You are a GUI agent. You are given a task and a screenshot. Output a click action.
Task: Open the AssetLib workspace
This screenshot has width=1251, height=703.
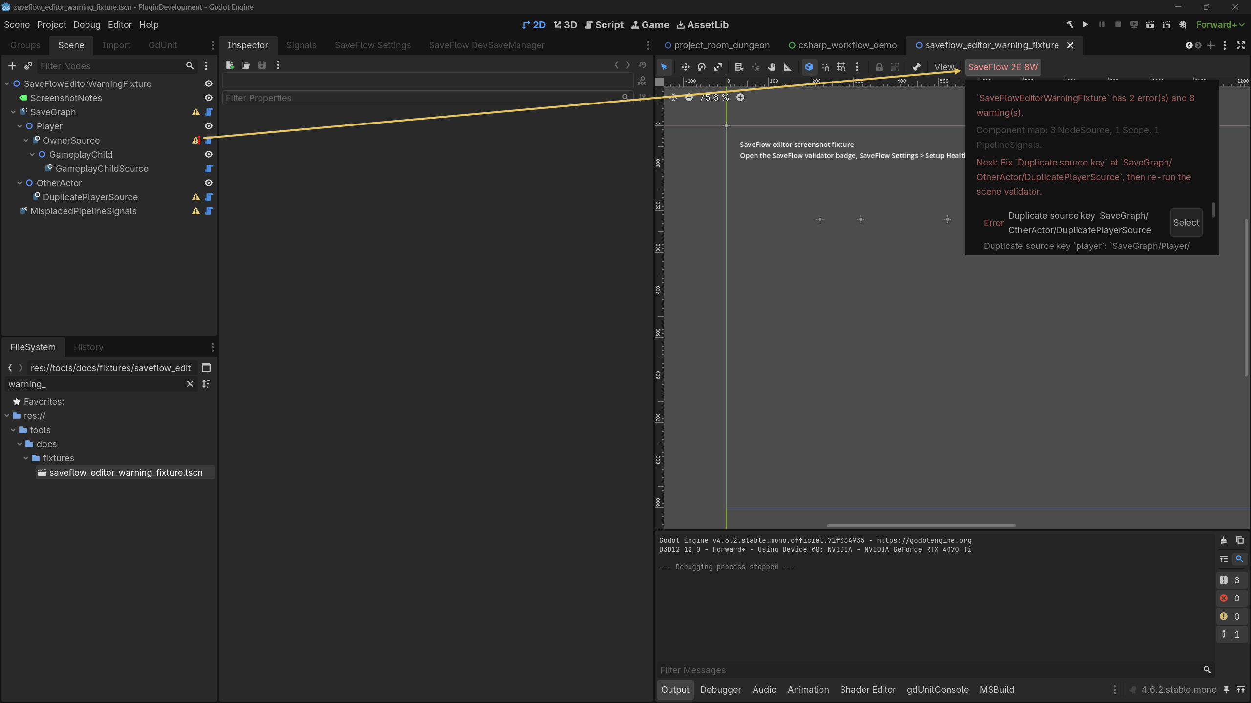702,25
